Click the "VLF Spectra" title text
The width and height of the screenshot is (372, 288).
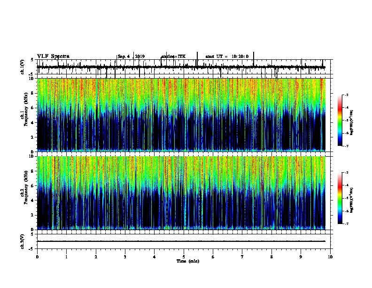(x=53, y=56)
